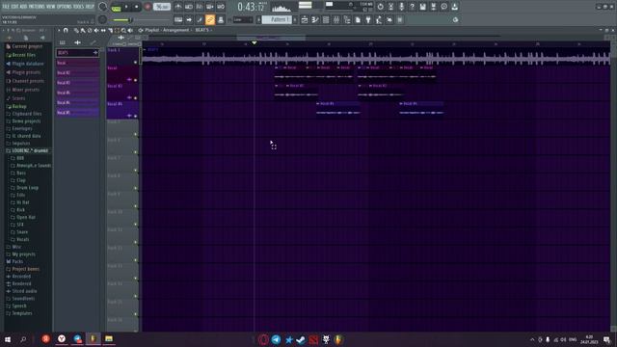617x347 pixels.
Task: Expand the Hi Hat folder in browser
Action: (20, 202)
